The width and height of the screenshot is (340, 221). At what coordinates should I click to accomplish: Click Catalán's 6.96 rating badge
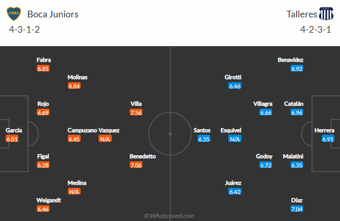297,112
